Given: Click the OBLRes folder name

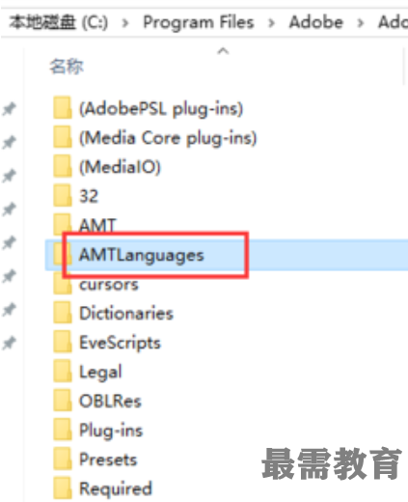Looking at the screenshot, I should coord(110,401).
